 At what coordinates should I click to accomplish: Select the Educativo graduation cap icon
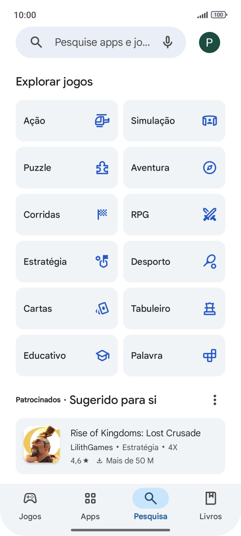tap(101, 356)
